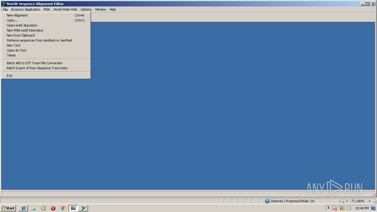Click the Show Desktop button
The width and height of the screenshot is (377, 212).
click(x=374, y=208)
